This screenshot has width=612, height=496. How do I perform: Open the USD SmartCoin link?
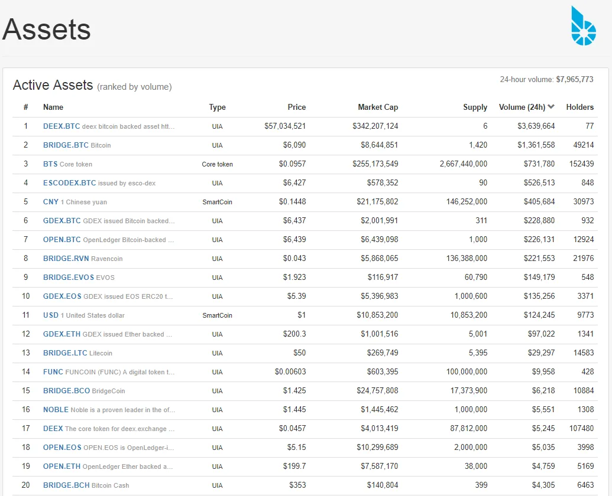tap(51, 315)
